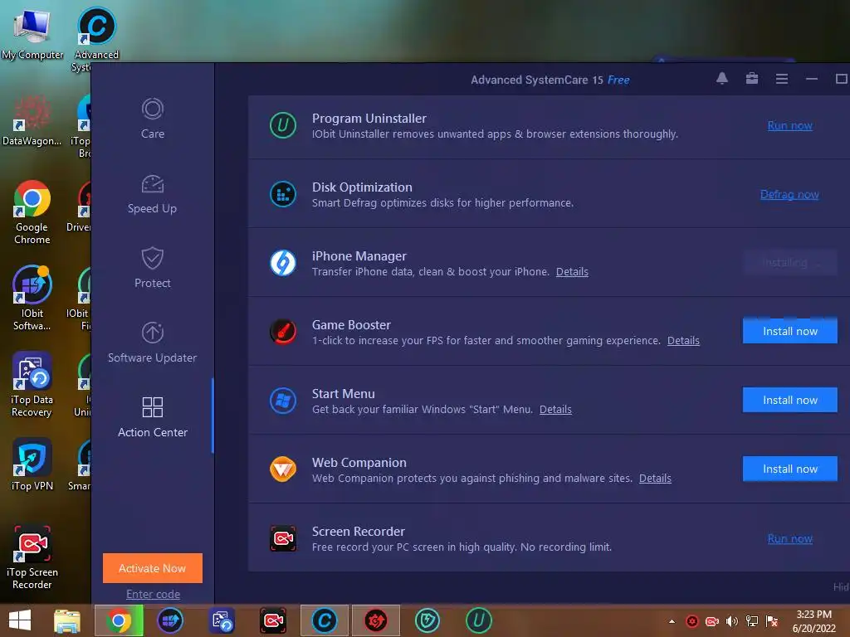The image size is (850, 637).
Task: Open the Action Center flag tray icon
Action: [772, 621]
